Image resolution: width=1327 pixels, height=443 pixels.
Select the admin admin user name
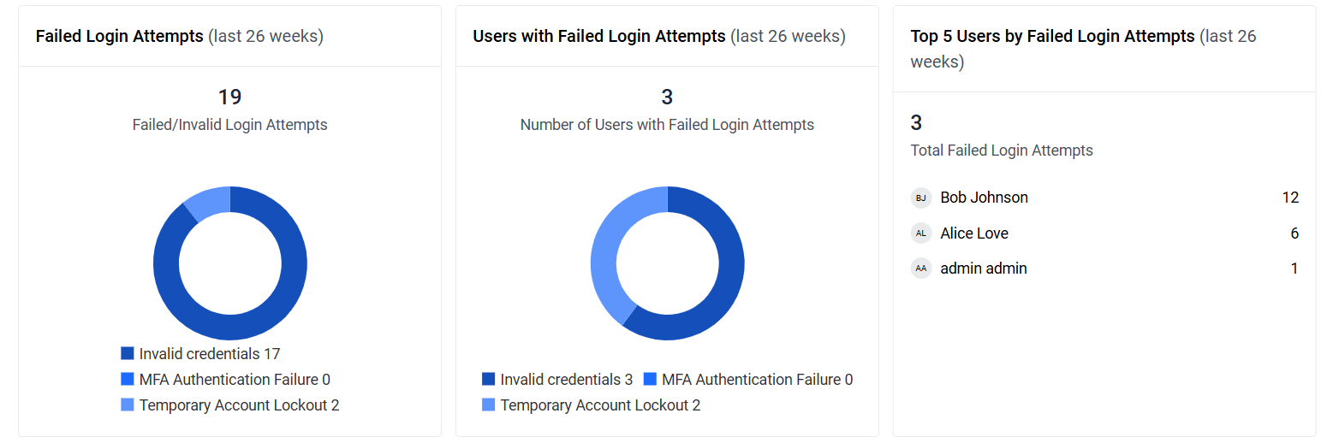[x=983, y=269]
